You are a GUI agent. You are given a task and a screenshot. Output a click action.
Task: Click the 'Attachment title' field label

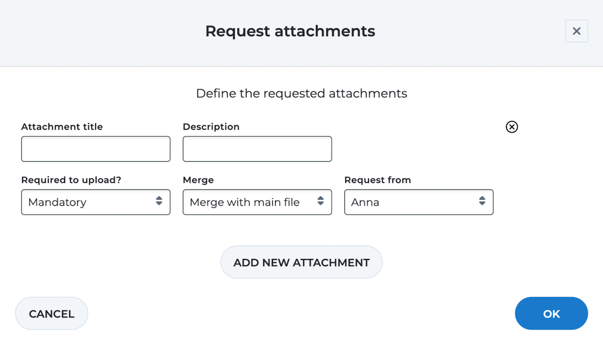[62, 127]
